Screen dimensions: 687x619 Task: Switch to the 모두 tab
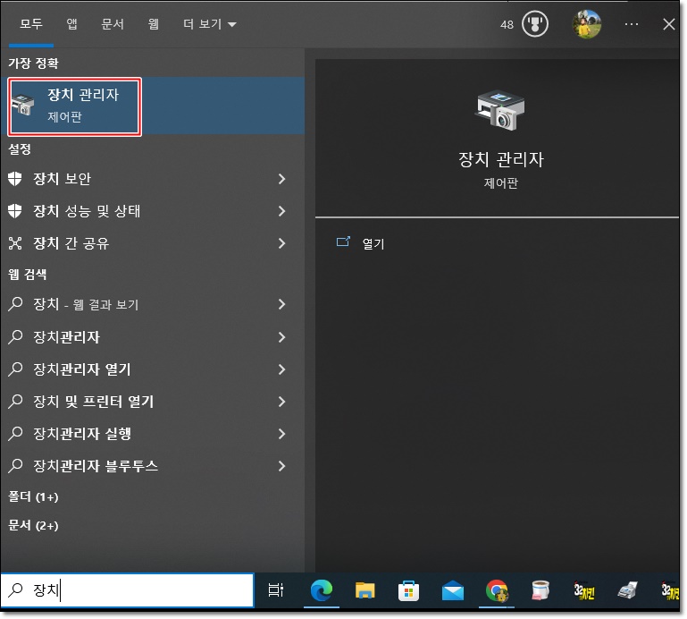coord(31,23)
